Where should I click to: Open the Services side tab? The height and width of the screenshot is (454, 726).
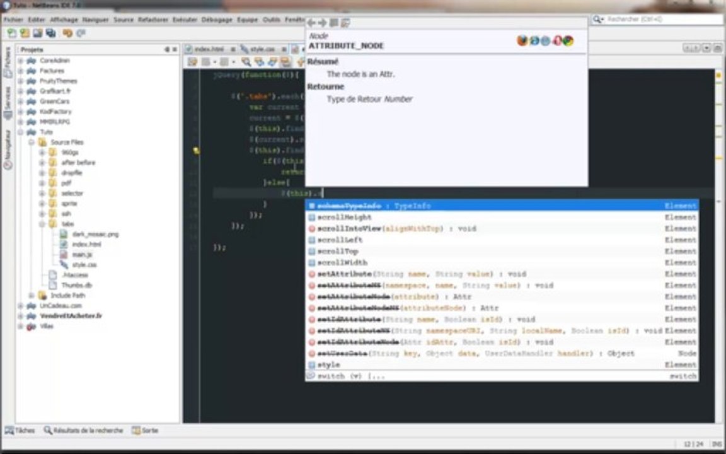[8, 103]
